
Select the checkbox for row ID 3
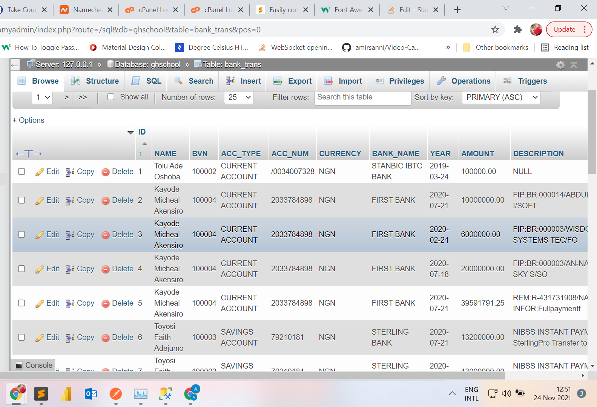click(21, 234)
